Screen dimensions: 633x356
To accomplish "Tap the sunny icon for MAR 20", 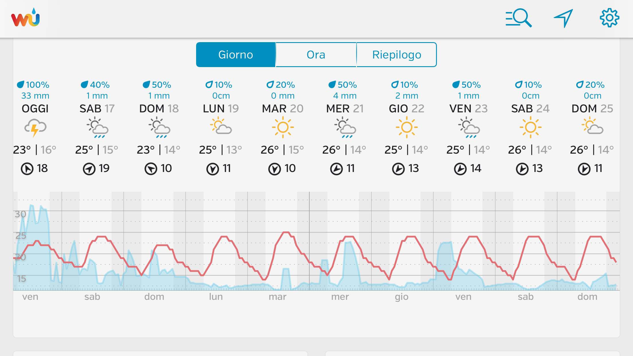I will (283, 127).
